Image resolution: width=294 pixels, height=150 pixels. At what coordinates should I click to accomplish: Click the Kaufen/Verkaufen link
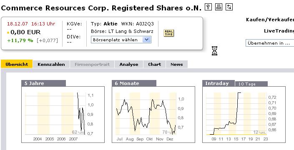click(x=270, y=20)
